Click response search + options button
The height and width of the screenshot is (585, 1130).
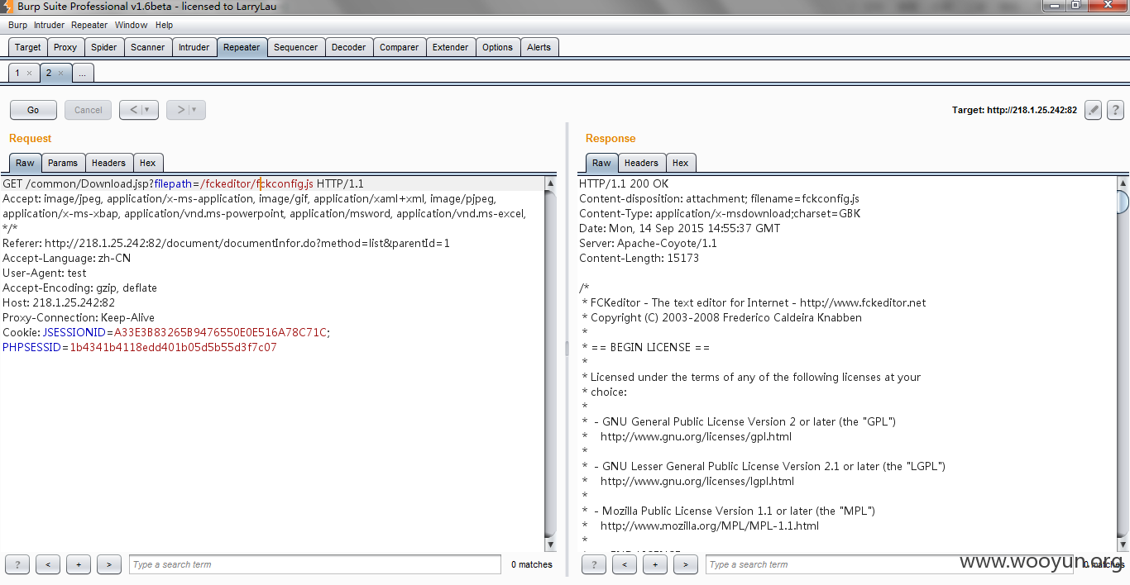coord(654,564)
